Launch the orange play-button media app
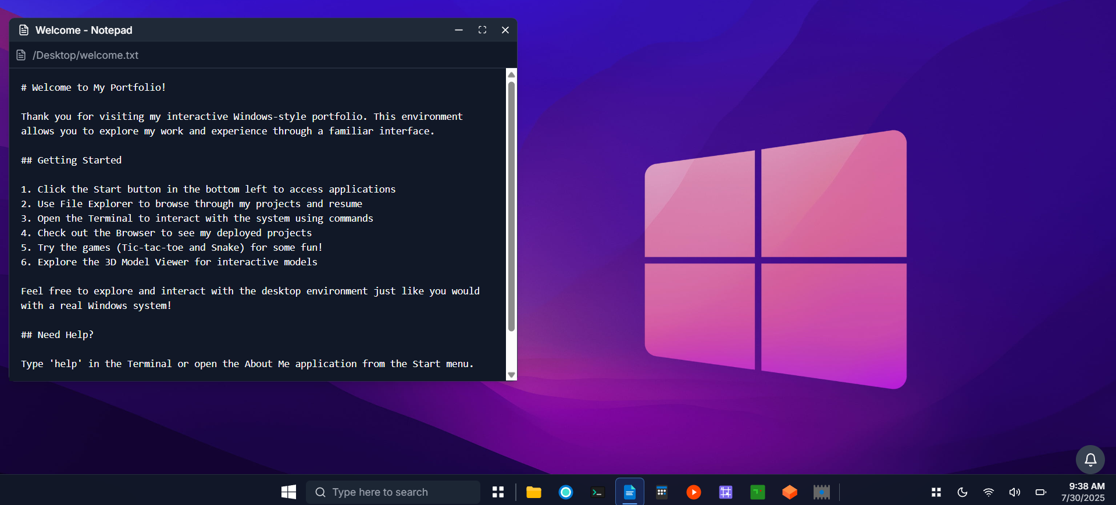The image size is (1116, 505). [x=694, y=492]
